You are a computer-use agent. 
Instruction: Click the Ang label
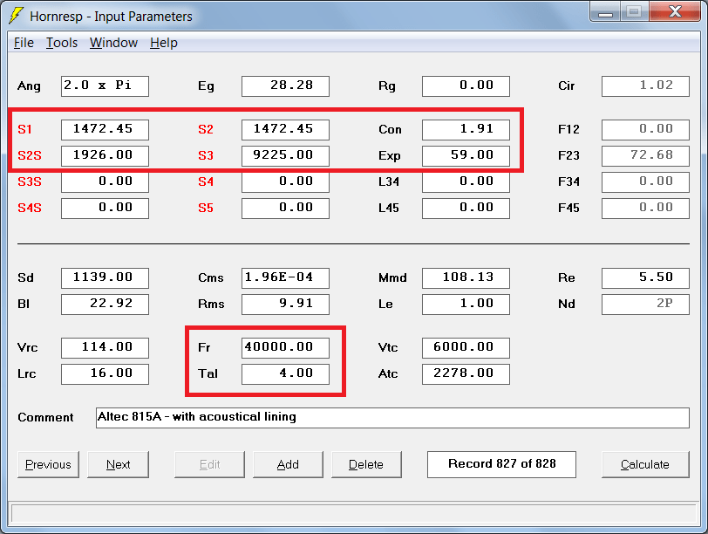point(29,86)
